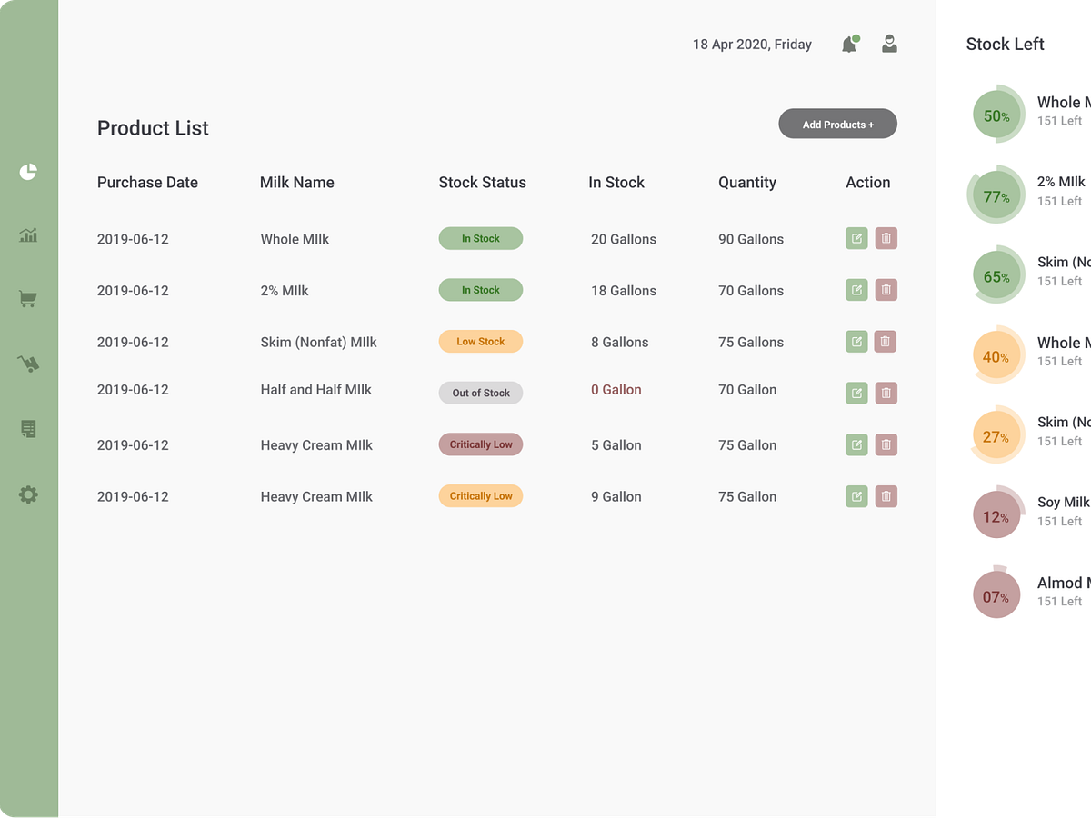Select the Soy Milk 12% progress ring

(996, 513)
